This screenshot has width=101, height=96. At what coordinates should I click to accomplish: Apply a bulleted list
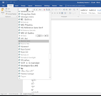tap(52, 10)
